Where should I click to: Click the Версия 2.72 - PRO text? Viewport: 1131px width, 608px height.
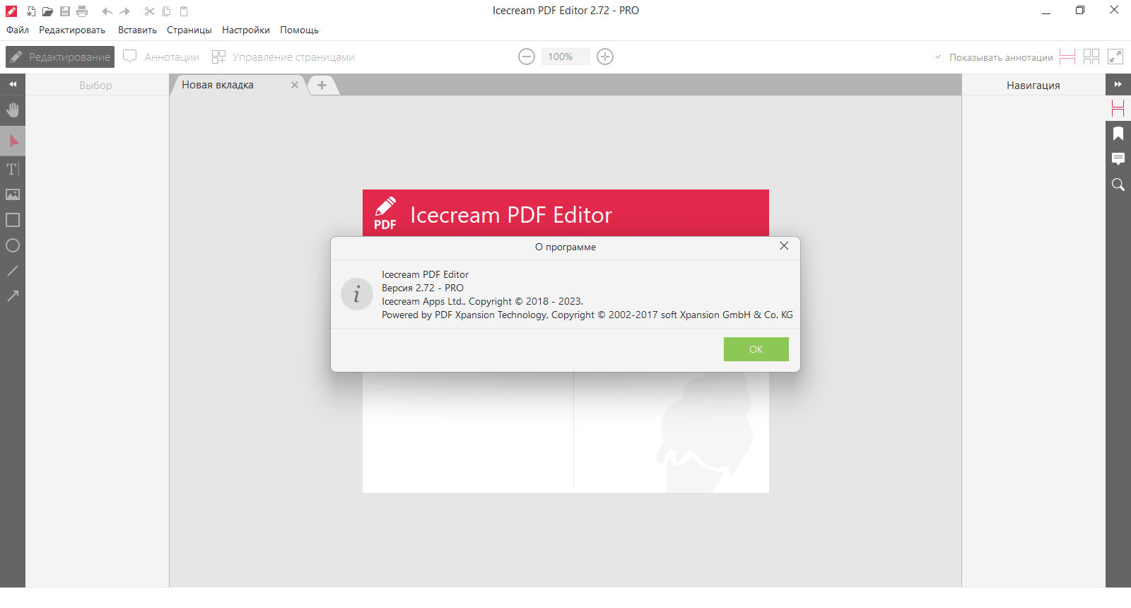[x=423, y=288]
